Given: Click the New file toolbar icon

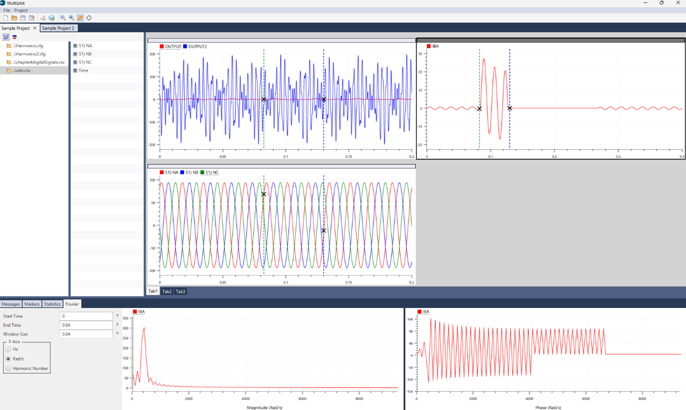Looking at the screenshot, I should pyautogui.click(x=6, y=18).
